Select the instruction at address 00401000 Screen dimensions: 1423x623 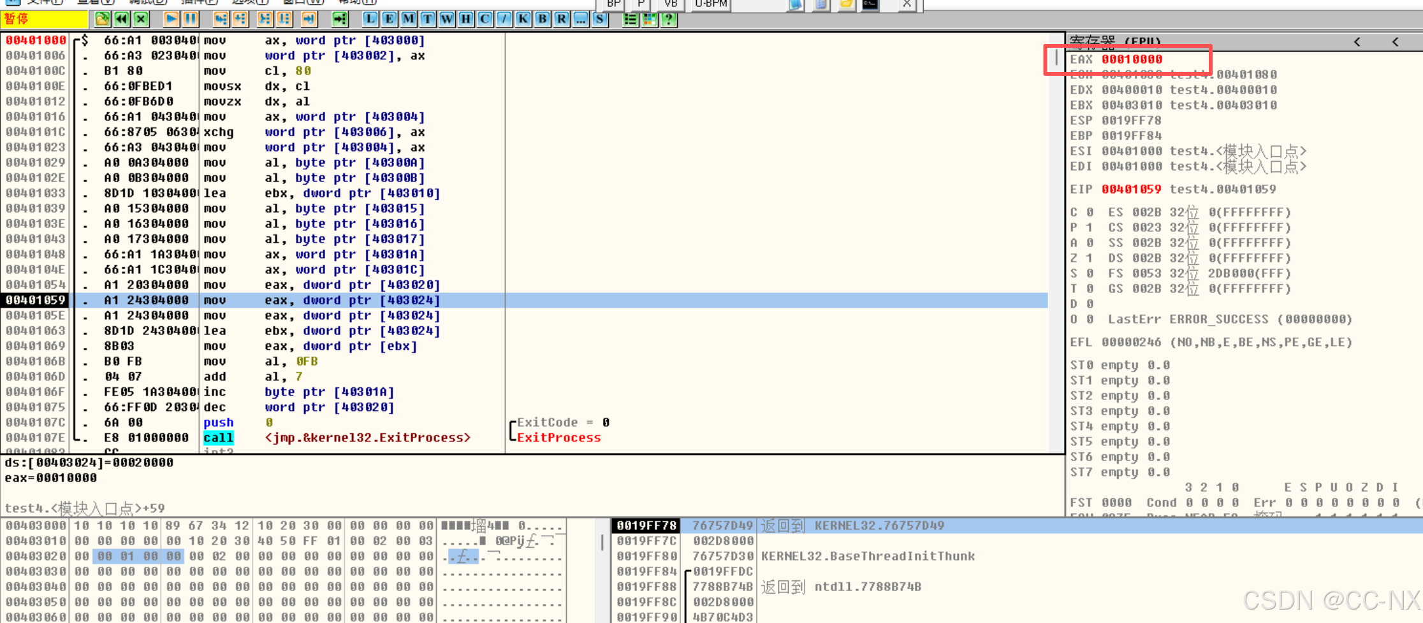pos(526,40)
